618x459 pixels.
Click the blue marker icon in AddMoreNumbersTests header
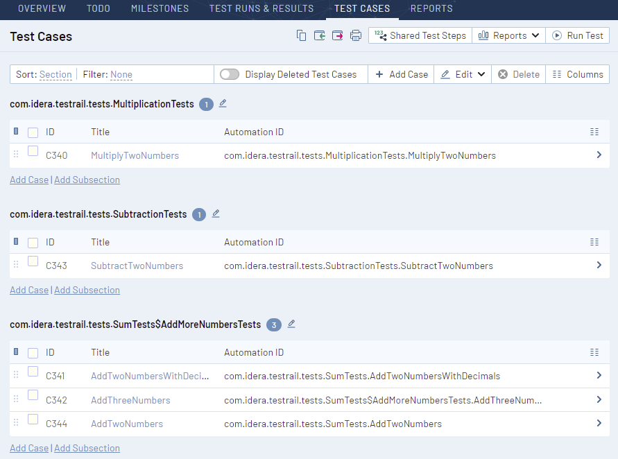pos(16,352)
